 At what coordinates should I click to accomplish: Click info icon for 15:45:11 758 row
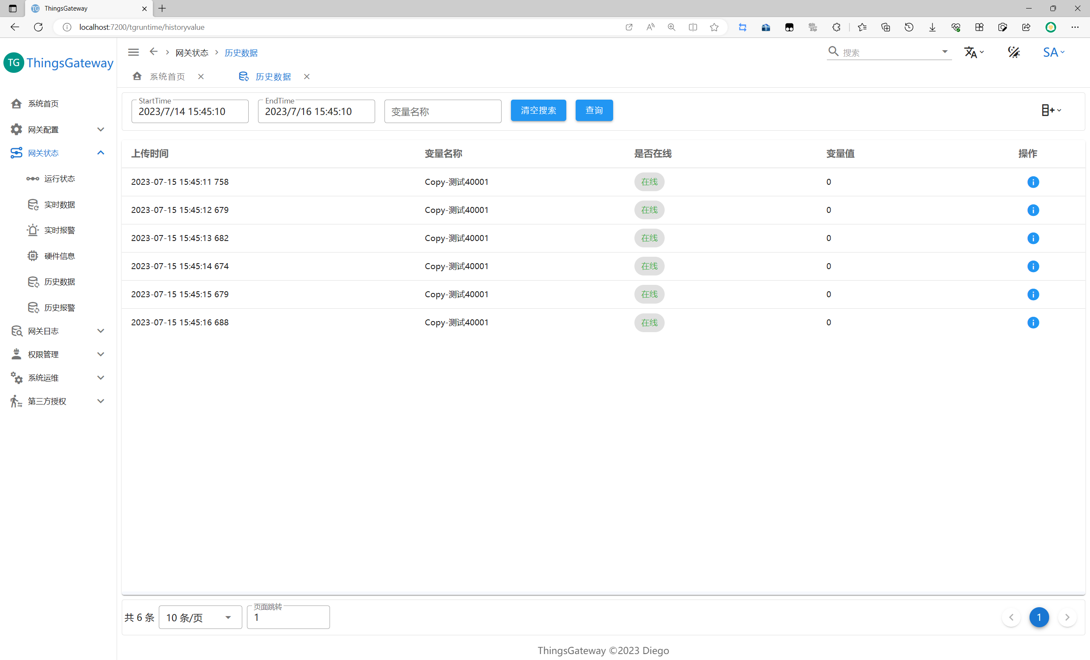click(1033, 182)
